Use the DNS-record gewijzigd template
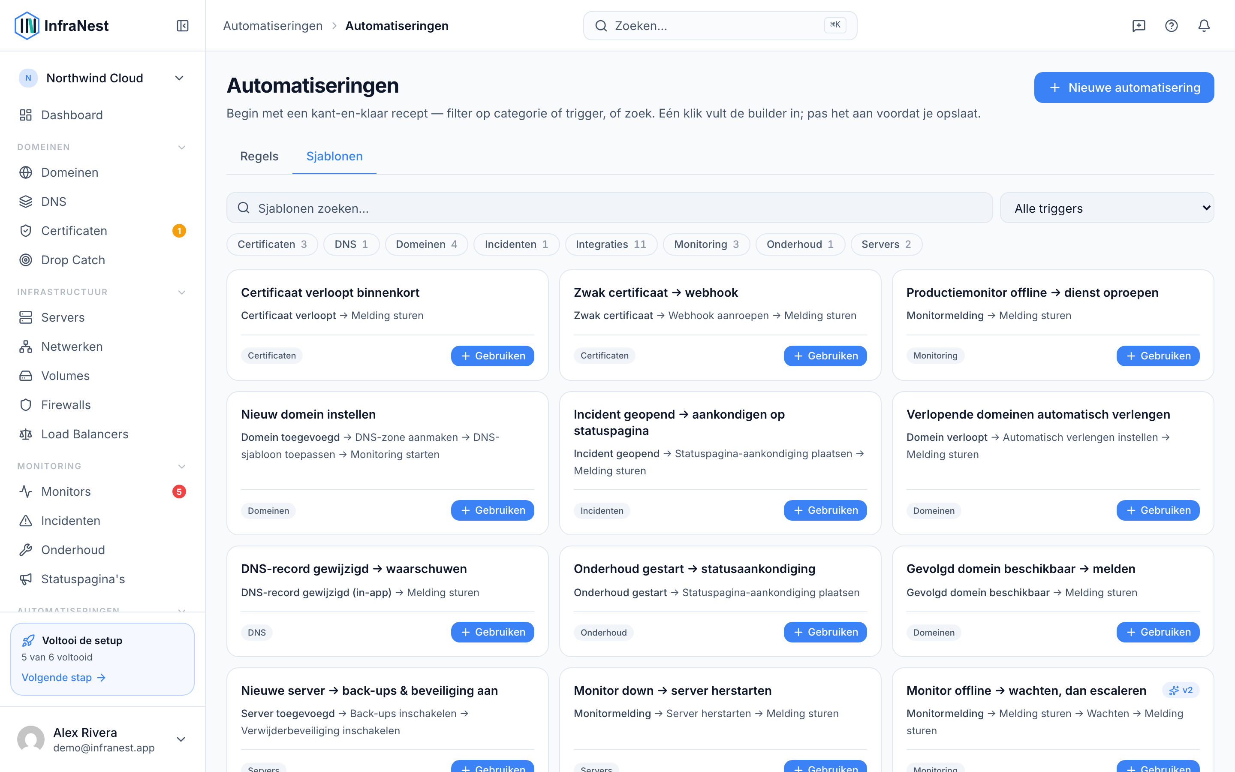 click(x=492, y=632)
